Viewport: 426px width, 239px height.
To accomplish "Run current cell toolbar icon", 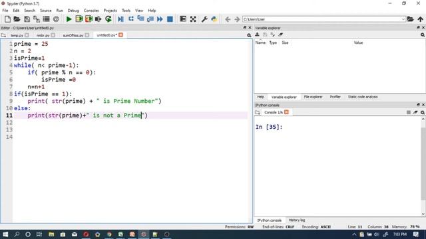I will click(79, 19).
